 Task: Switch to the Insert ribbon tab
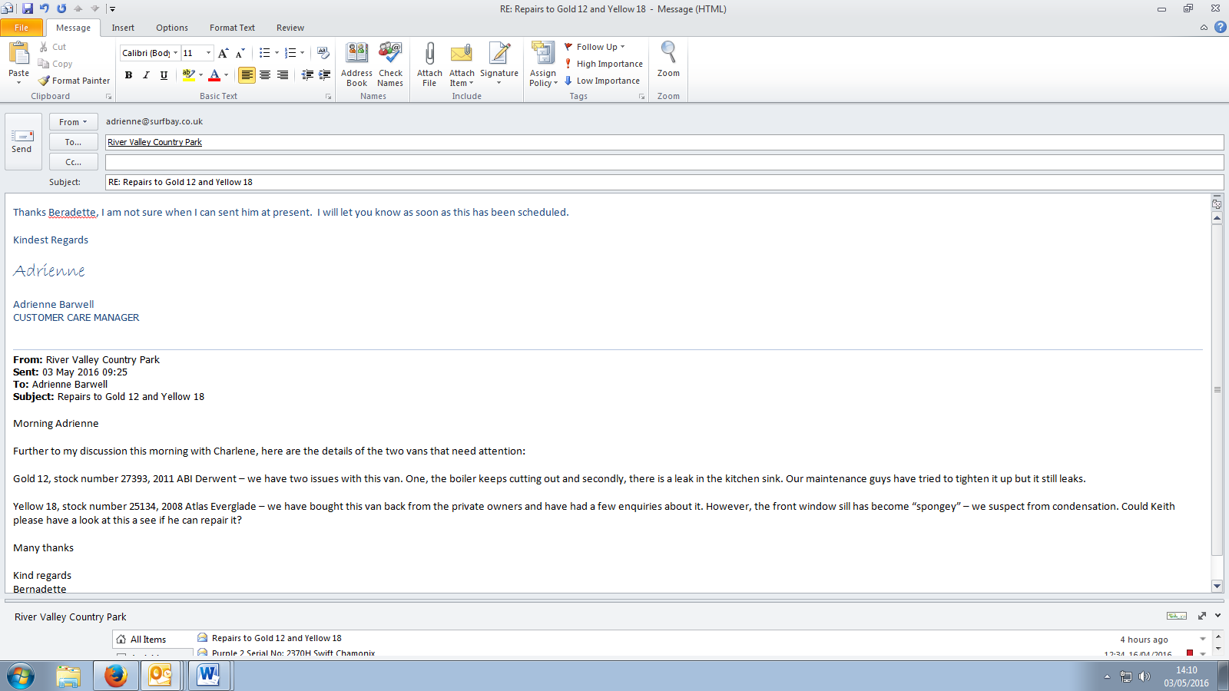[123, 28]
